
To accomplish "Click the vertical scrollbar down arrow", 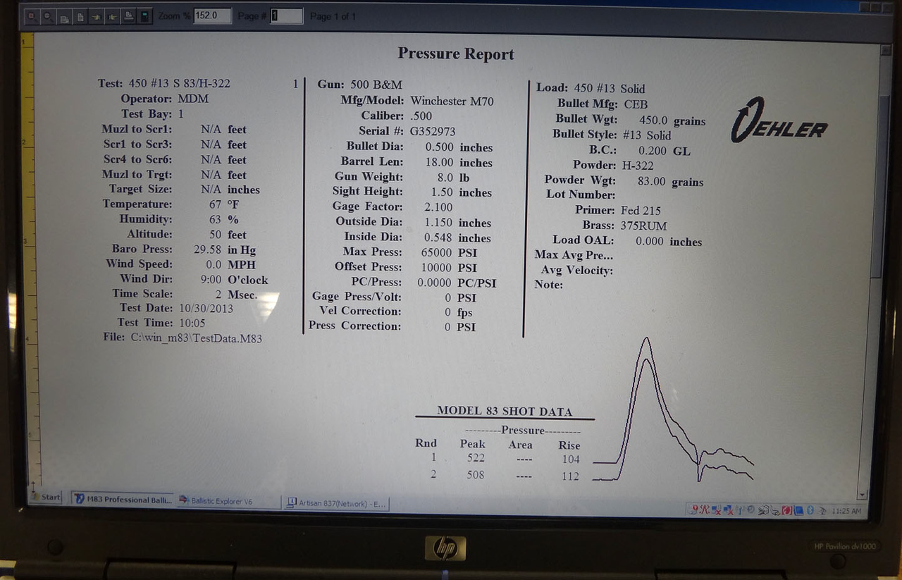I will 862,495.
